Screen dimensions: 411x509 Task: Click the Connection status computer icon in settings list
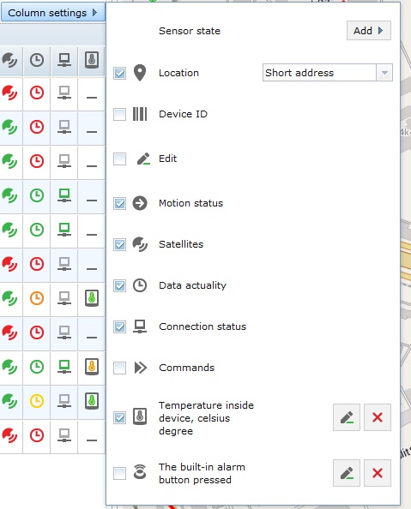click(x=140, y=326)
